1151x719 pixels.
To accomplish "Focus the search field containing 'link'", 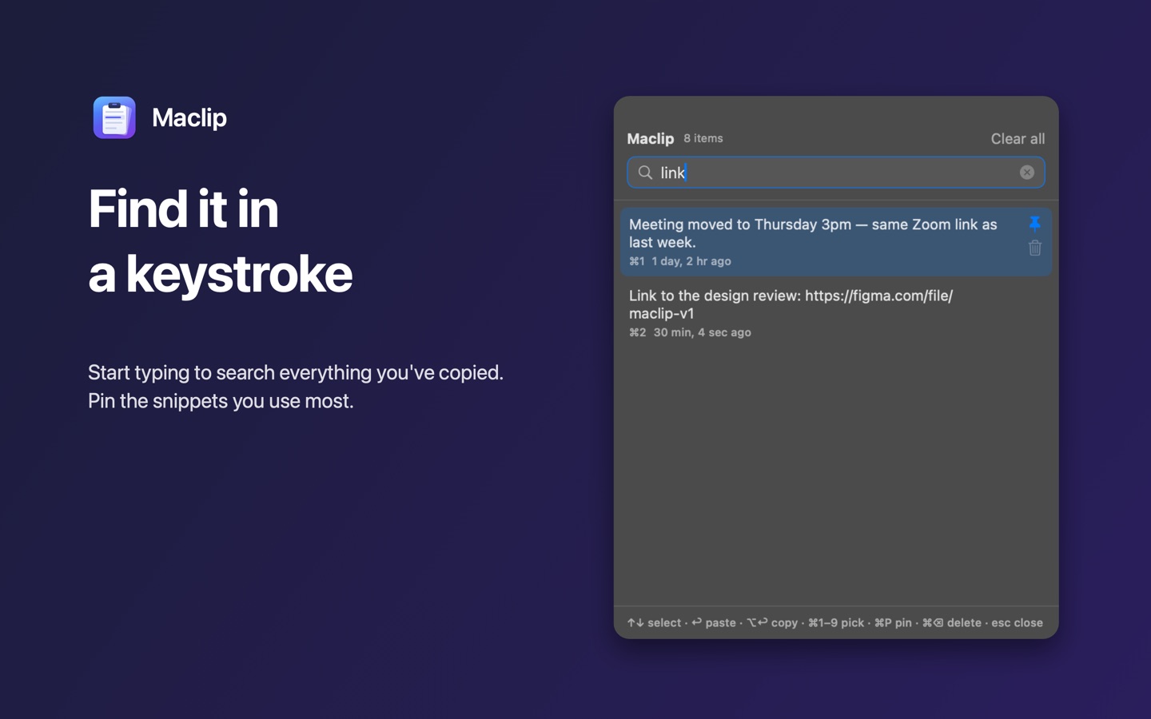I will click(835, 173).
